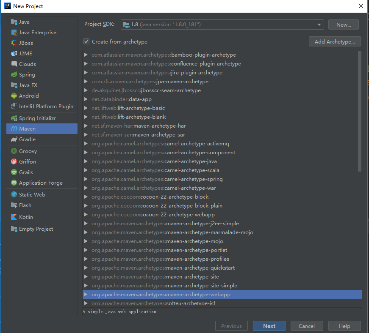Expand maven-archetype-quickstart entry

pyautogui.click(x=86, y=268)
